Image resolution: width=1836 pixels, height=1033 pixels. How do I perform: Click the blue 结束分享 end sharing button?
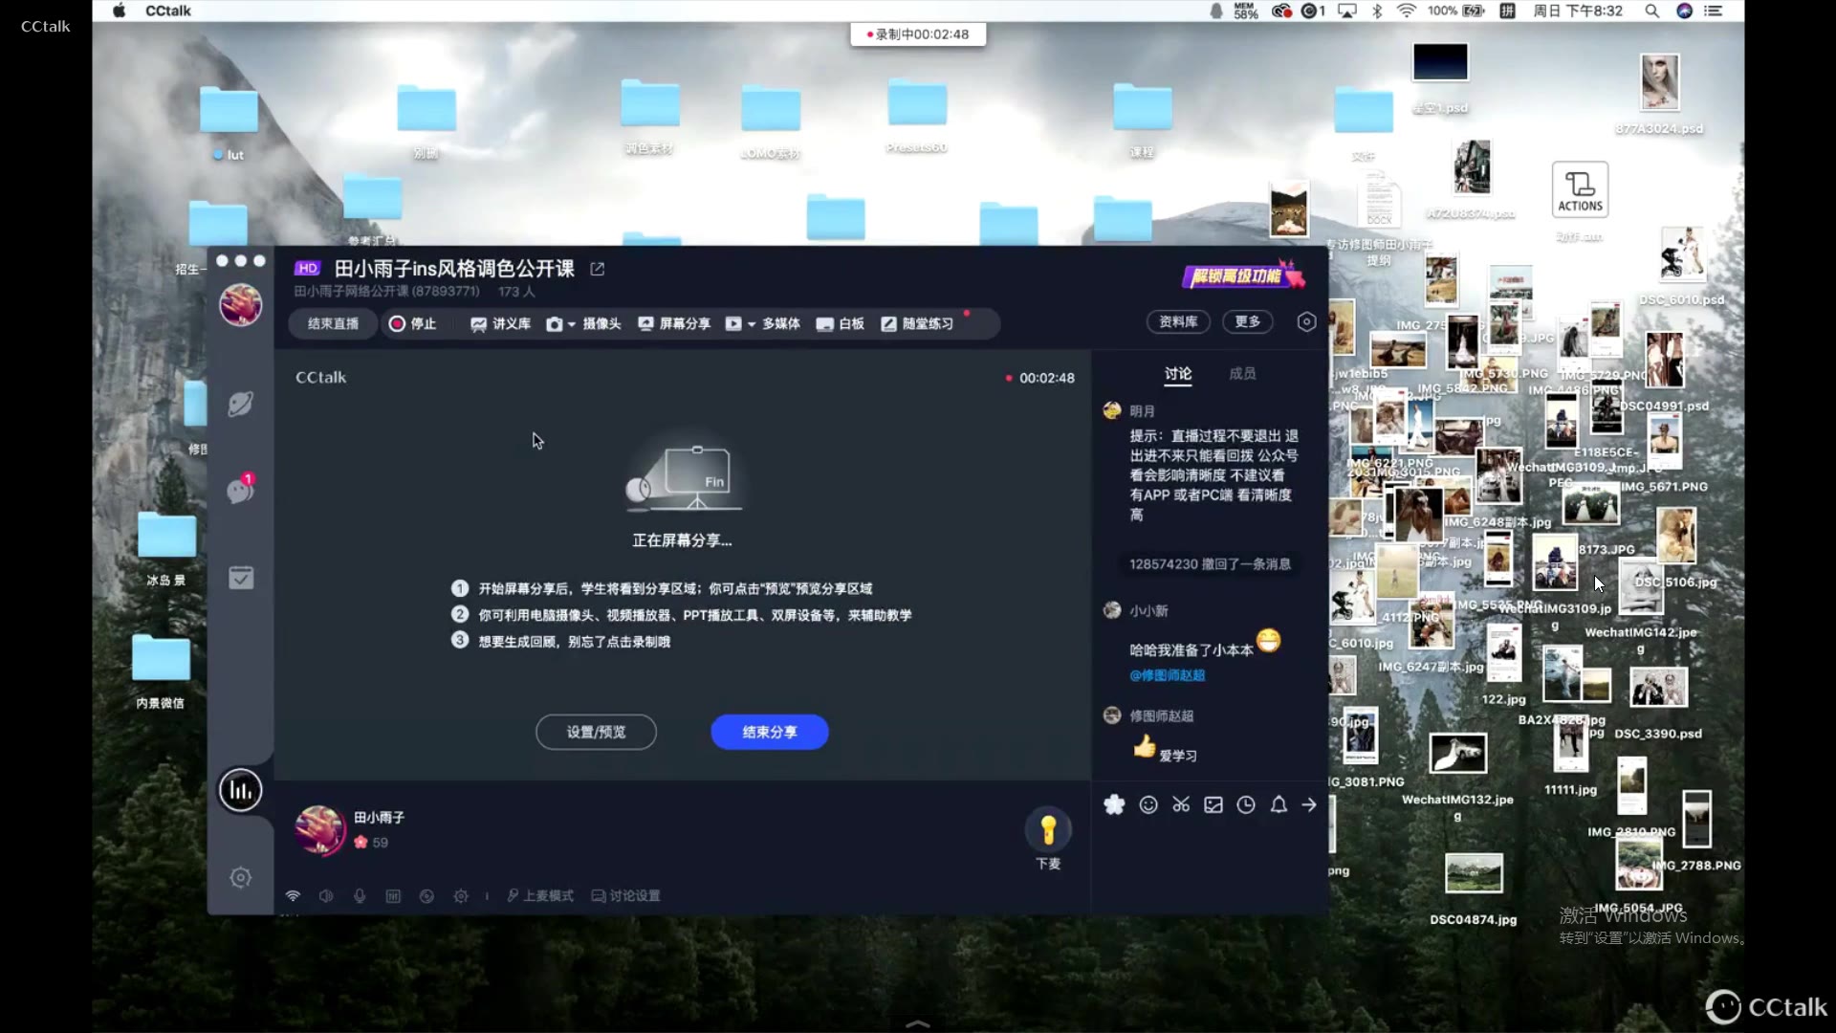[x=770, y=732]
